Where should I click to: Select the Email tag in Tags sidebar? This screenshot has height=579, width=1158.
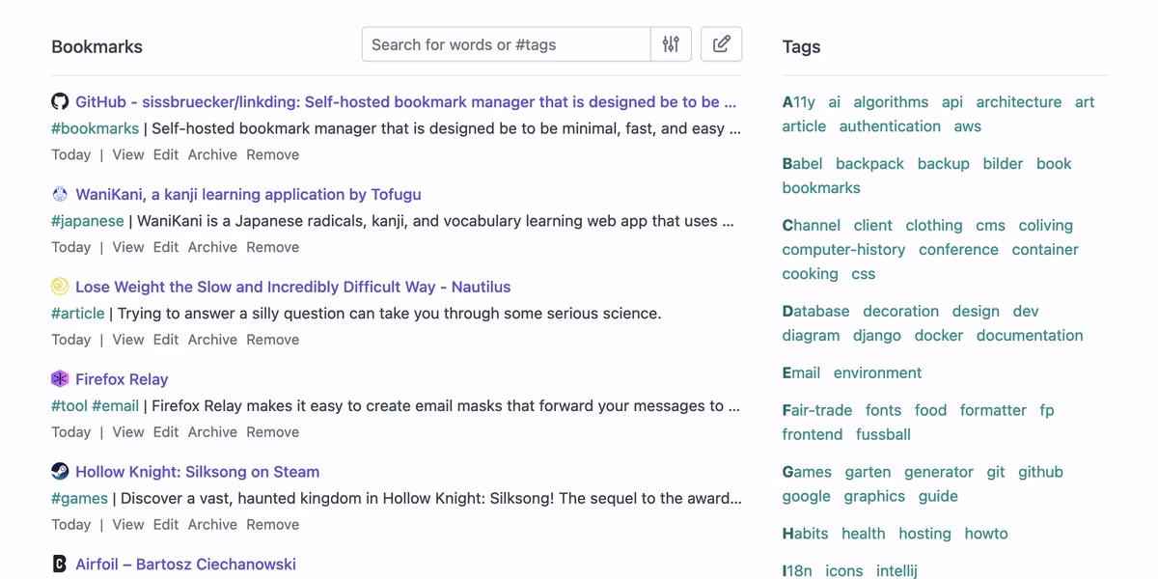tap(801, 373)
